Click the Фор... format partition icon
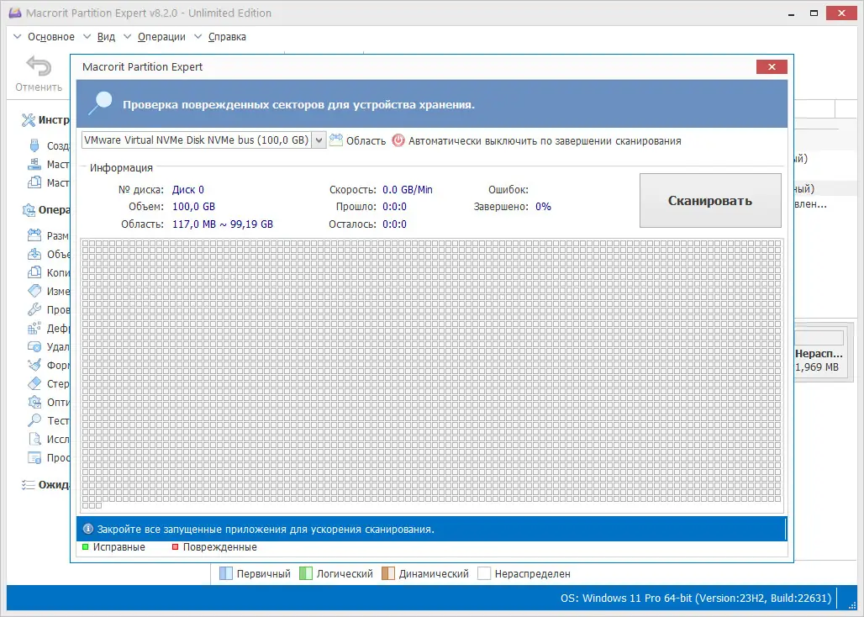The height and width of the screenshot is (617, 864). click(x=34, y=366)
